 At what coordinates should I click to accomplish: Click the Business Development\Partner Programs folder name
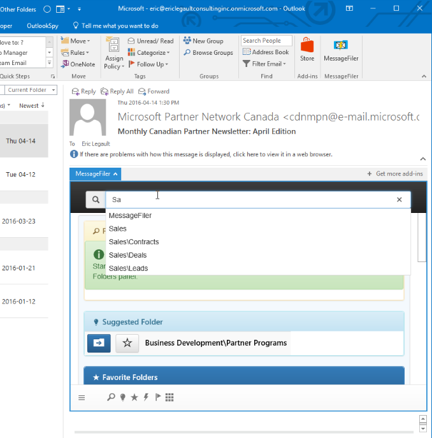point(216,343)
